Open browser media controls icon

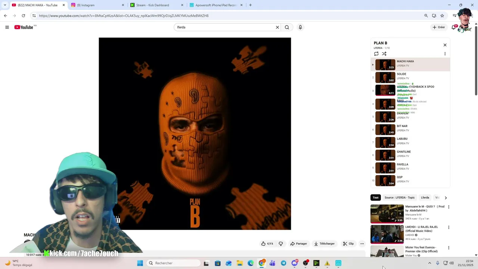coord(454,16)
